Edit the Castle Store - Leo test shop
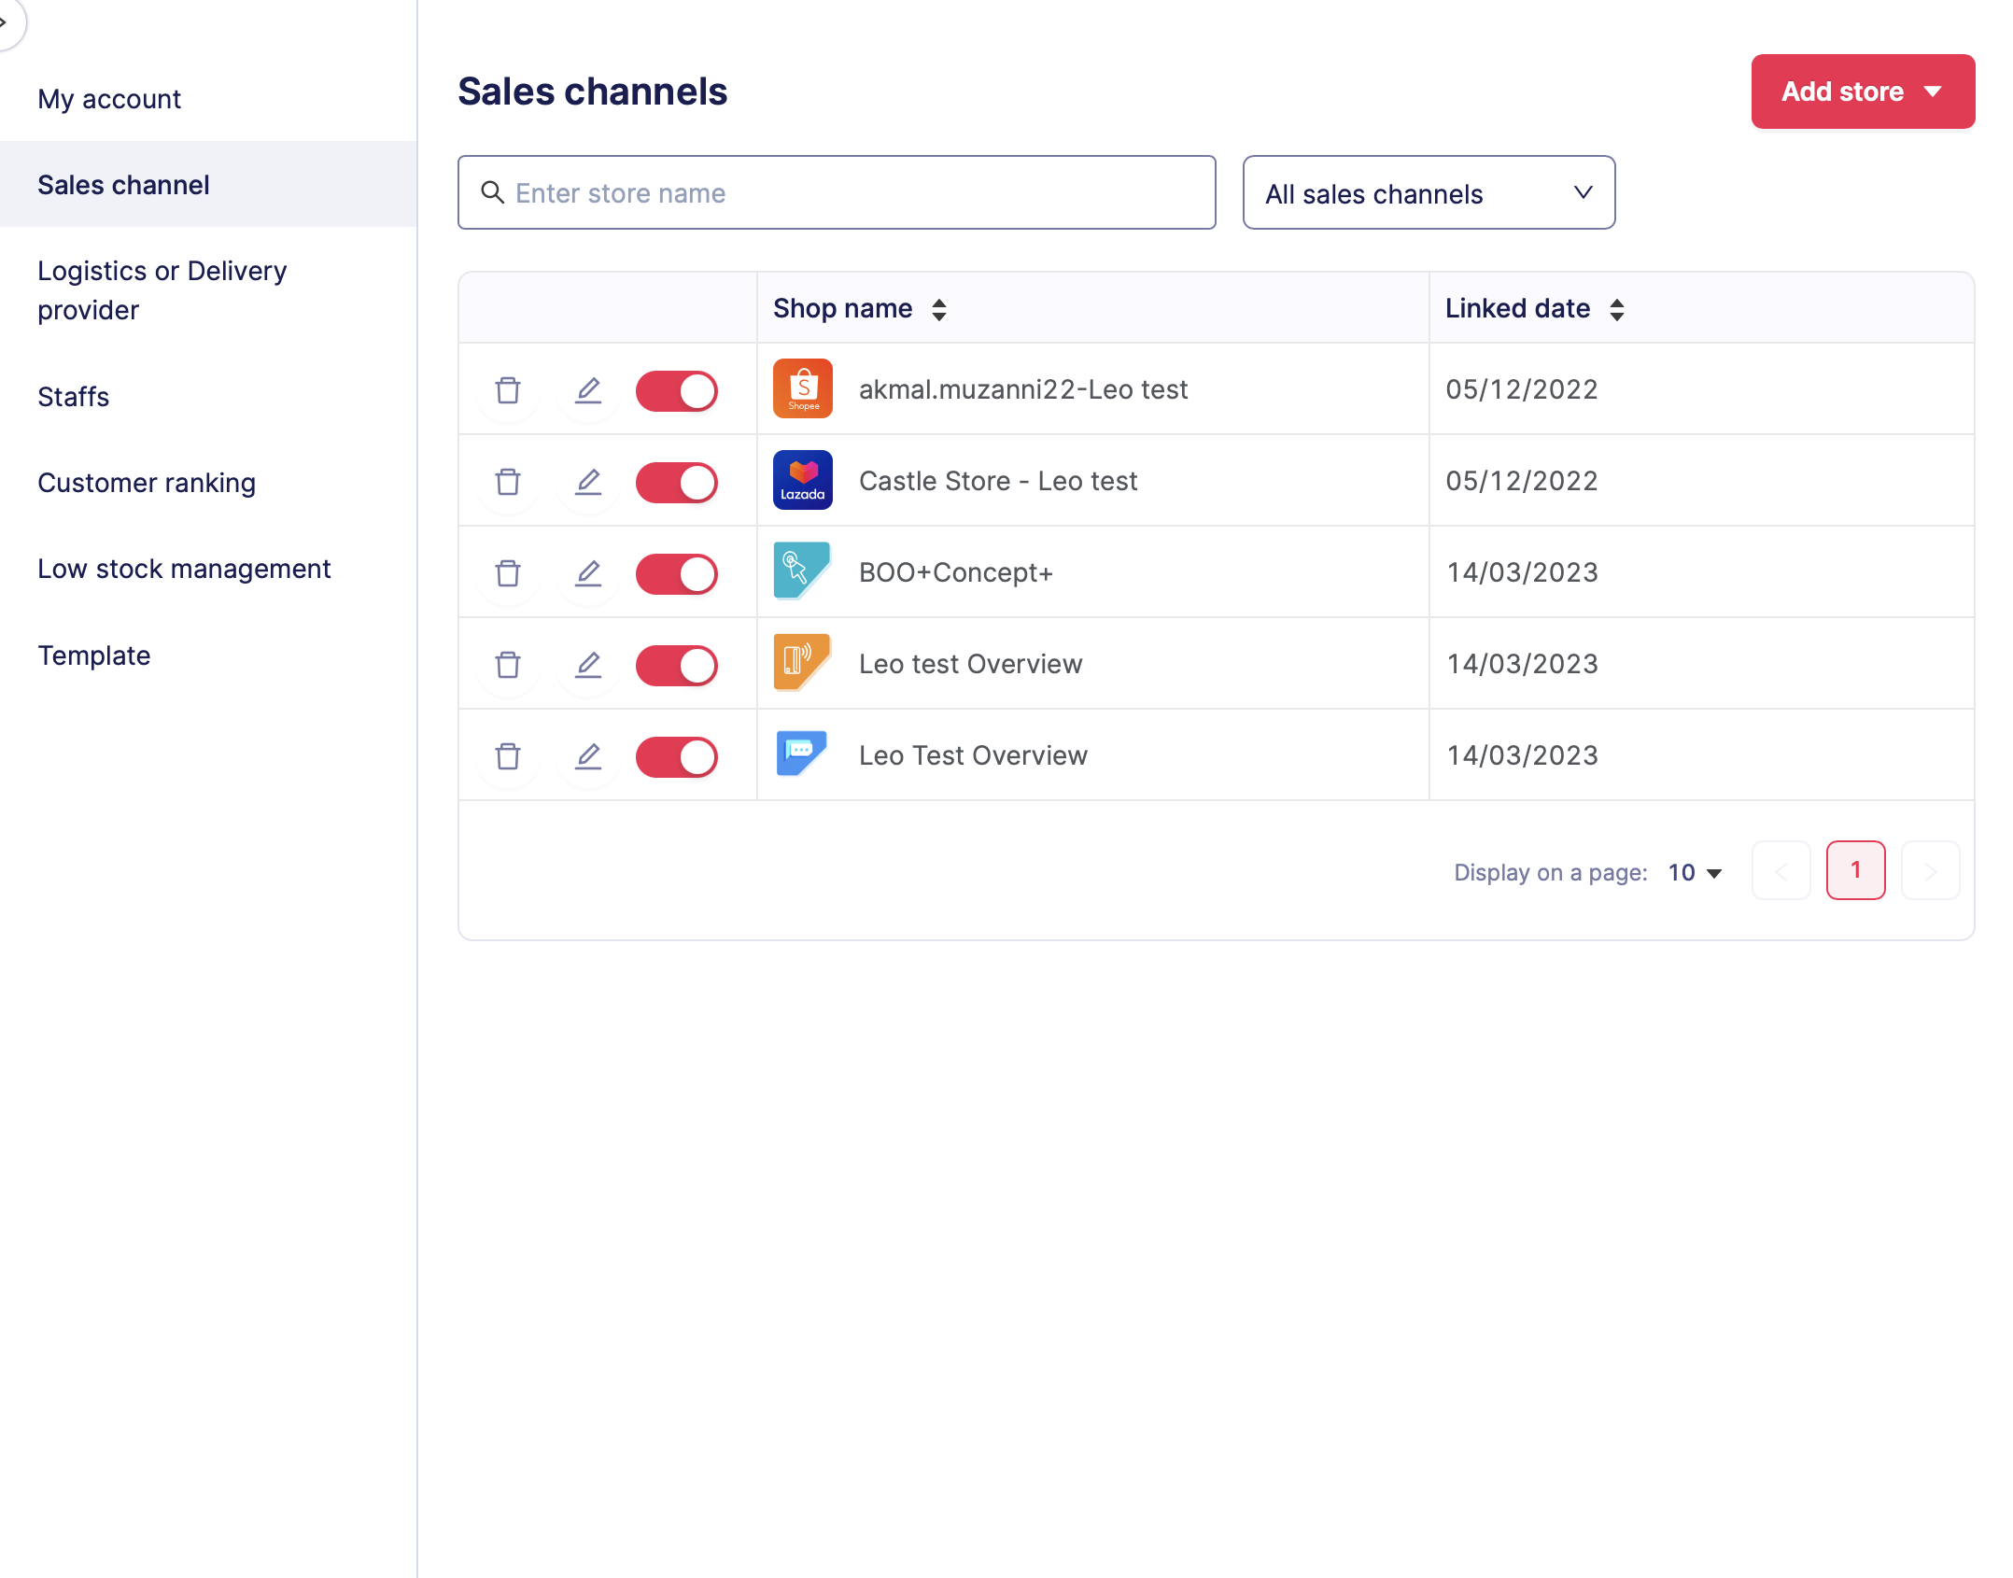Image resolution: width=2013 pixels, height=1578 pixels. pos(588,482)
